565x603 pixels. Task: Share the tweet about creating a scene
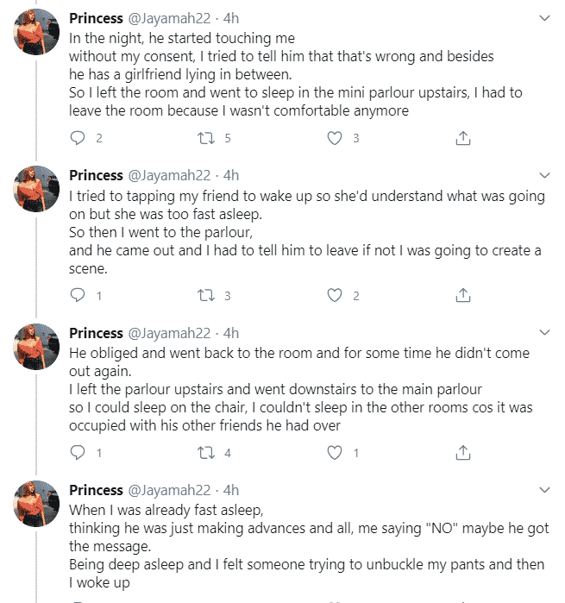(462, 295)
